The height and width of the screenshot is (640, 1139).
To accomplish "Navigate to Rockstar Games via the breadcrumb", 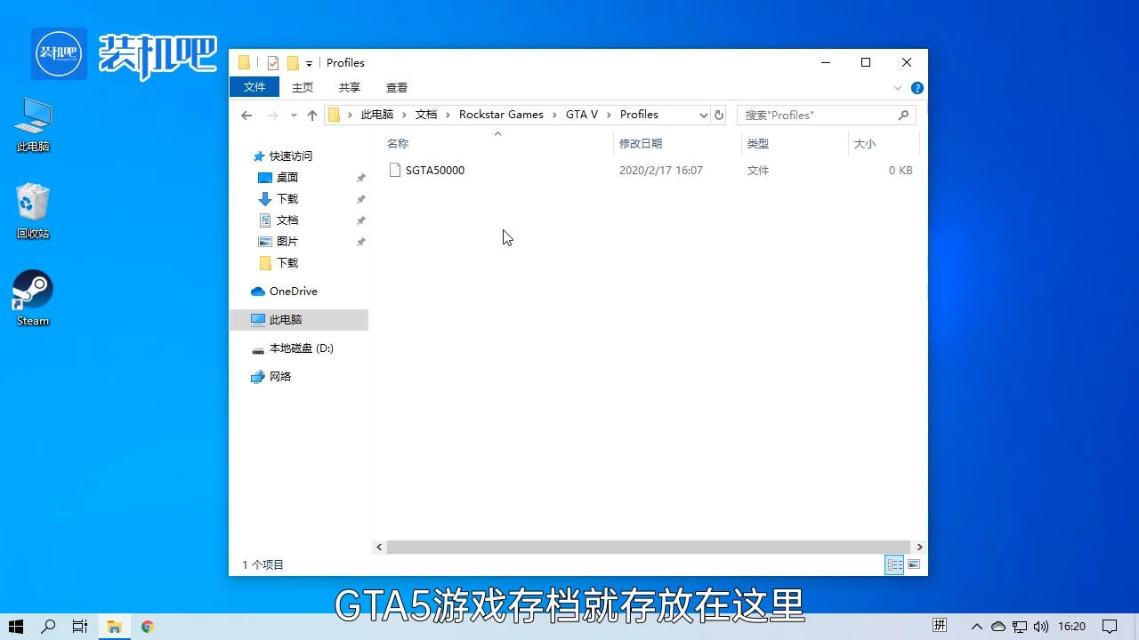I will [501, 115].
